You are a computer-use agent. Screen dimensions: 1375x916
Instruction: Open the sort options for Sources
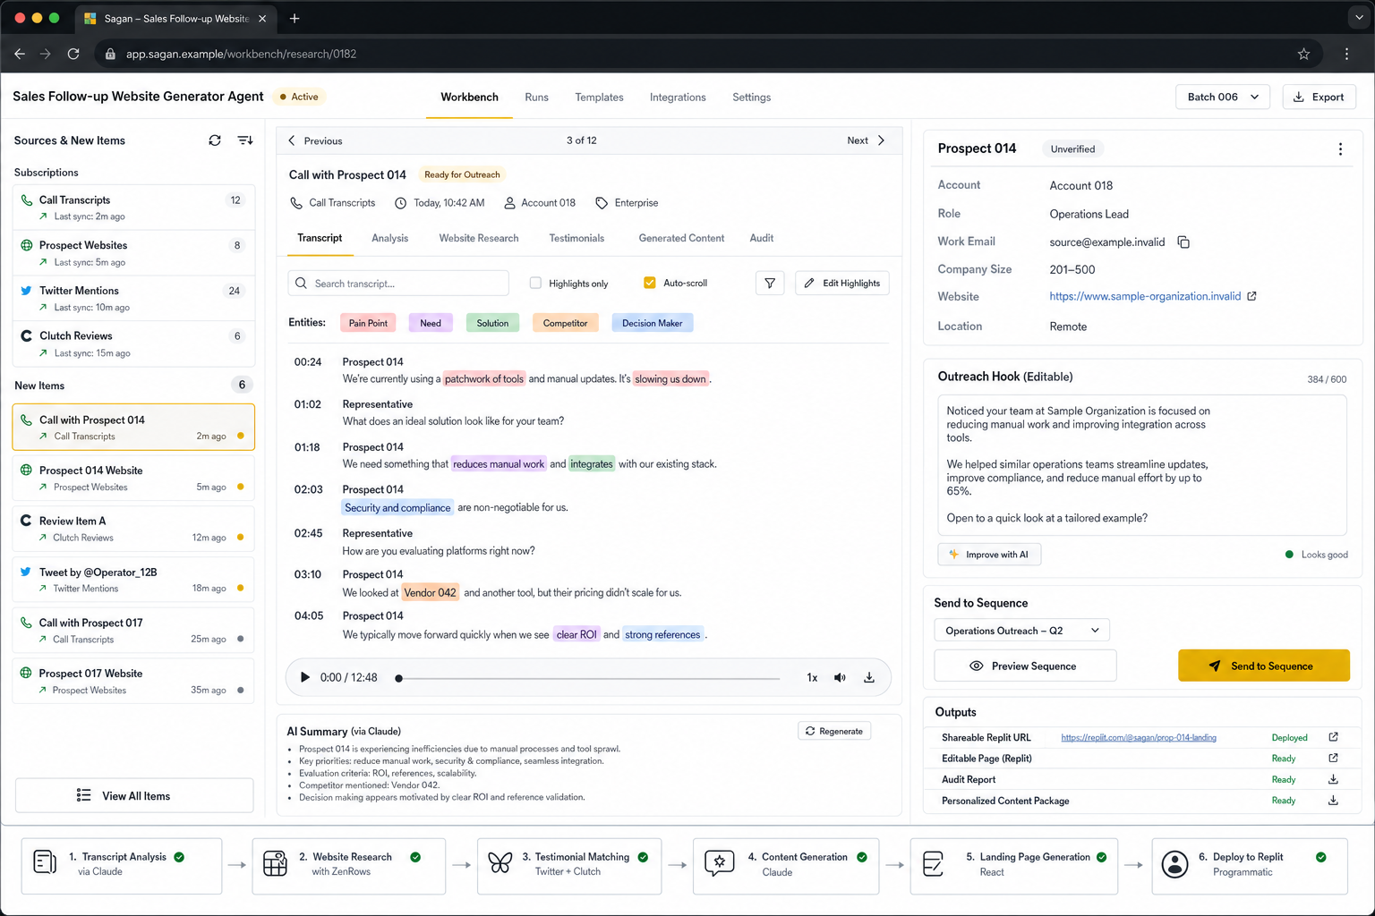(244, 140)
